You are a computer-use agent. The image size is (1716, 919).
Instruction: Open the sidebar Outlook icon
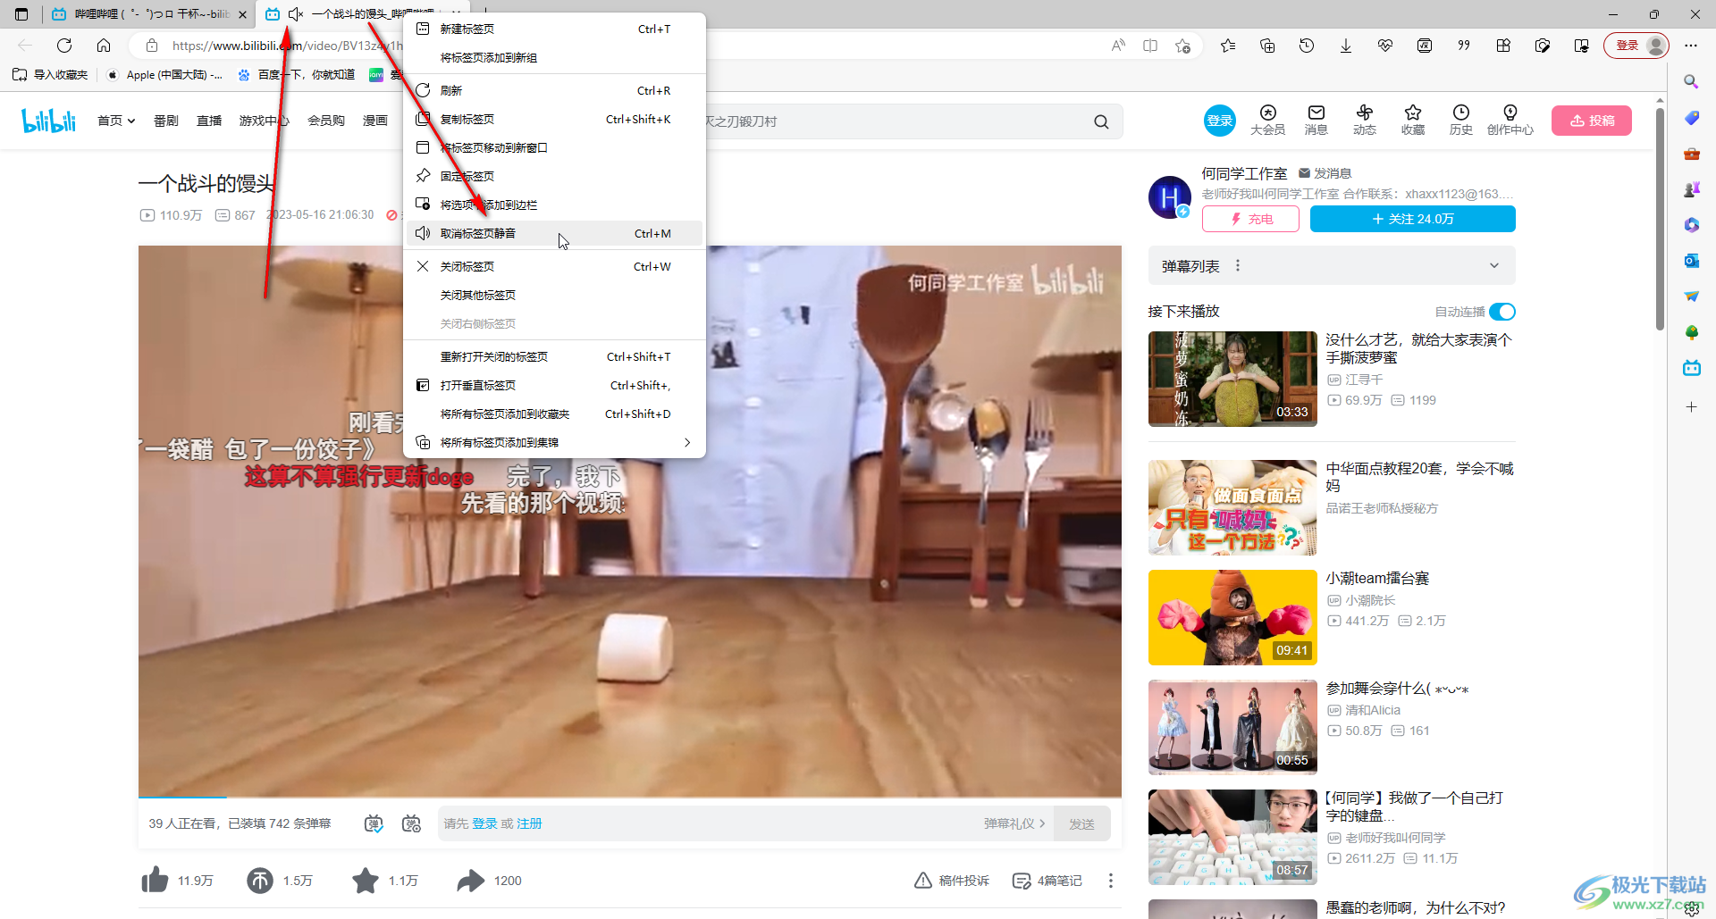[1691, 261]
